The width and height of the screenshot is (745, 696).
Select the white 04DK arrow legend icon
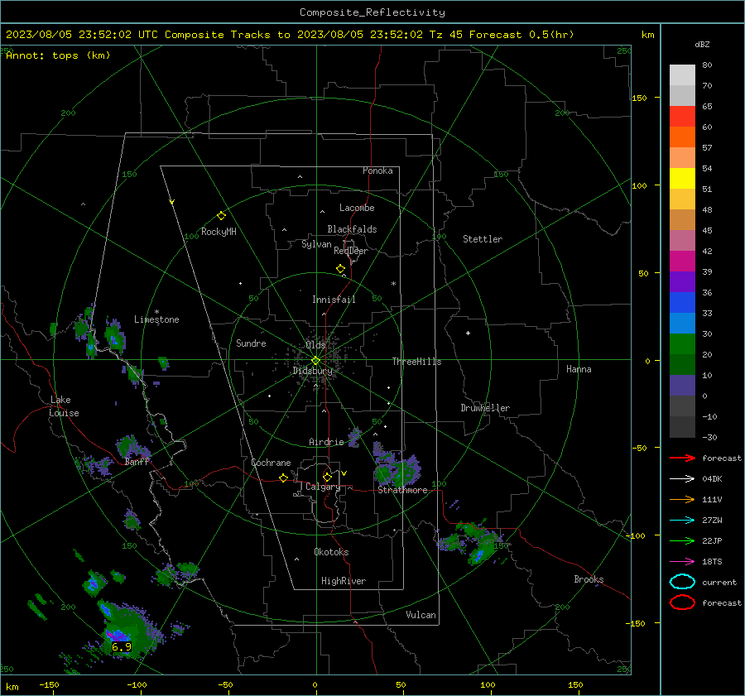coord(682,478)
